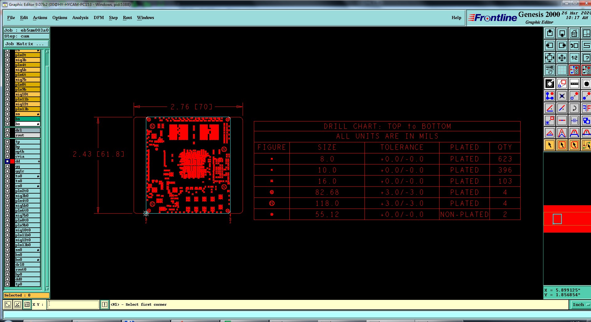Click the Job Matrix button
The width and height of the screenshot is (591, 322).
[x=26, y=44]
